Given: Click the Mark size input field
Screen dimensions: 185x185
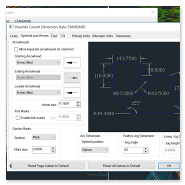Looking at the screenshot, I should (41, 150).
